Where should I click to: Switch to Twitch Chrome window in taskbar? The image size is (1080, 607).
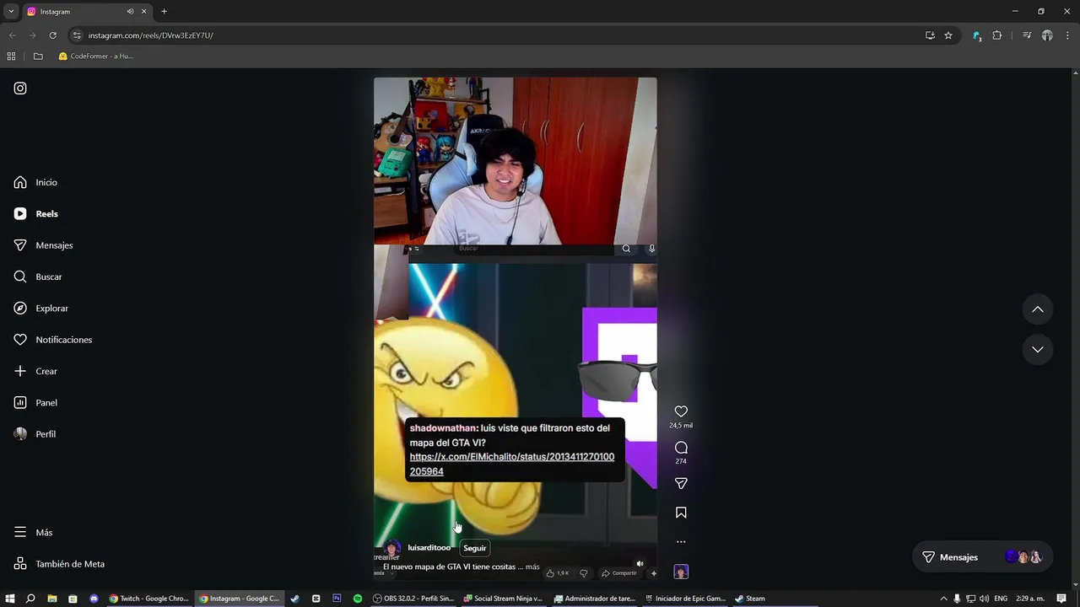[x=149, y=599]
